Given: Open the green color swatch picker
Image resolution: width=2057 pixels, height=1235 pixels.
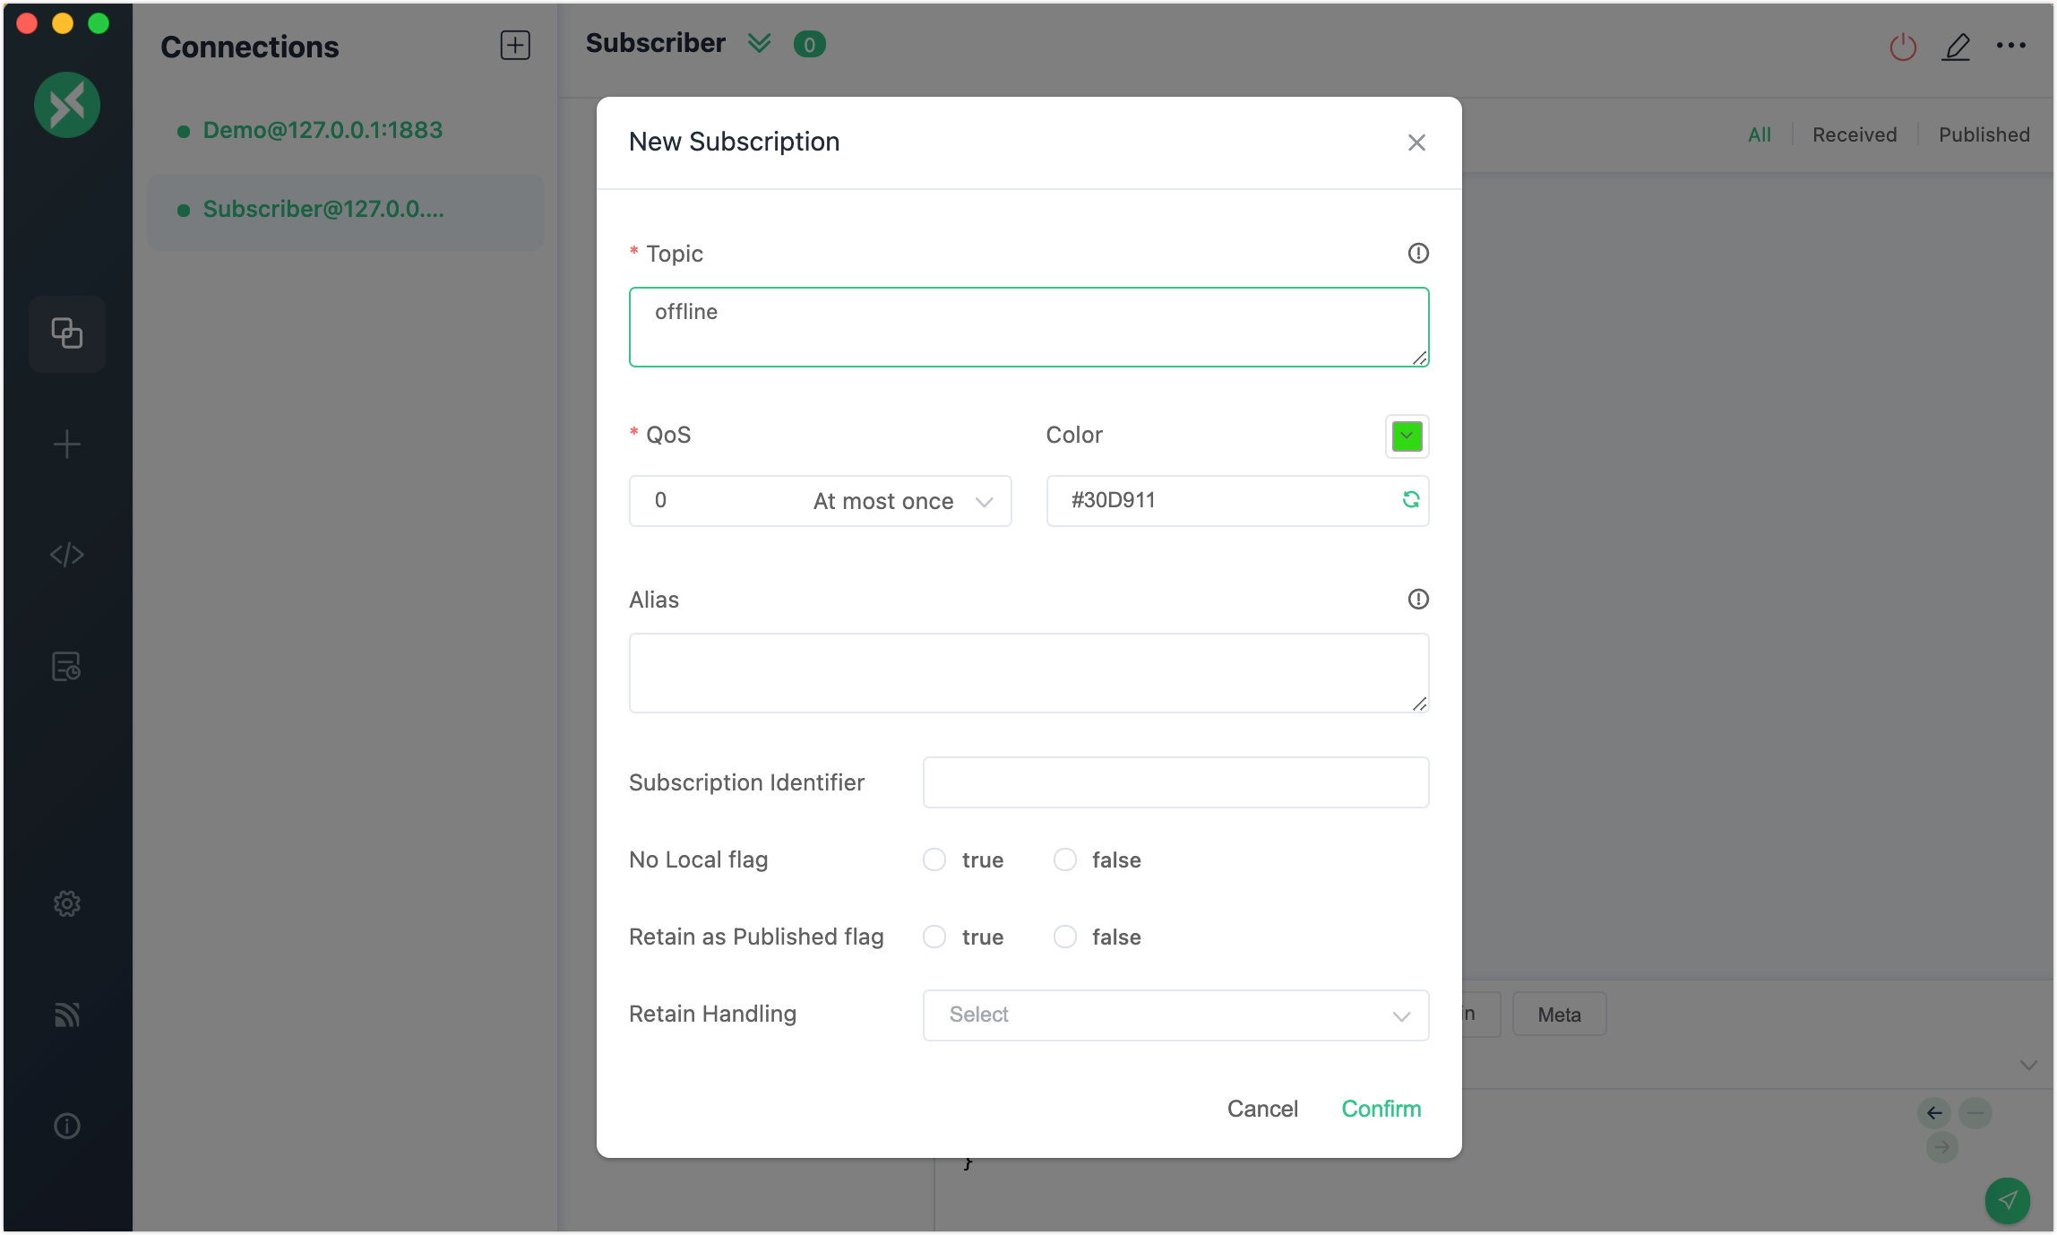Looking at the screenshot, I should [x=1407, y=436].
